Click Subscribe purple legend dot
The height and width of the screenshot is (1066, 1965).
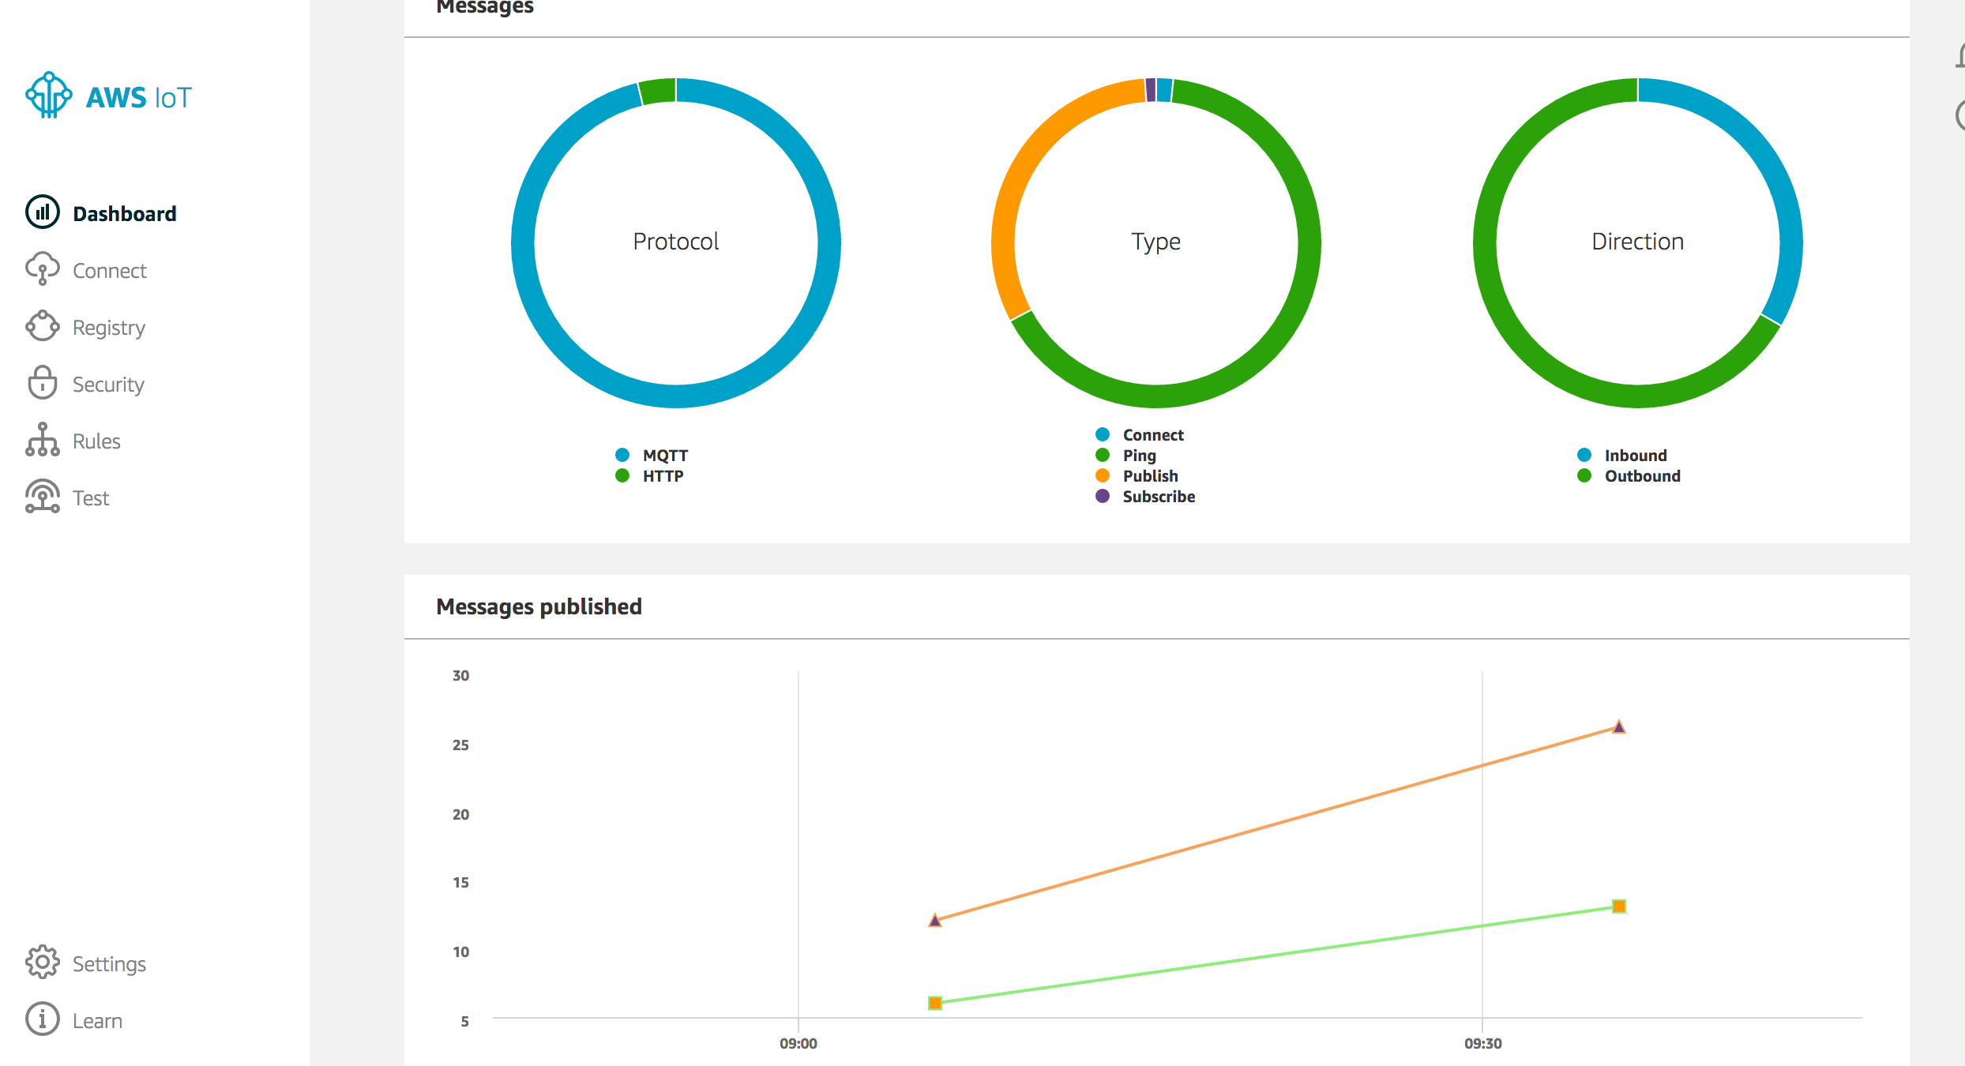(x=1103, y=497)
